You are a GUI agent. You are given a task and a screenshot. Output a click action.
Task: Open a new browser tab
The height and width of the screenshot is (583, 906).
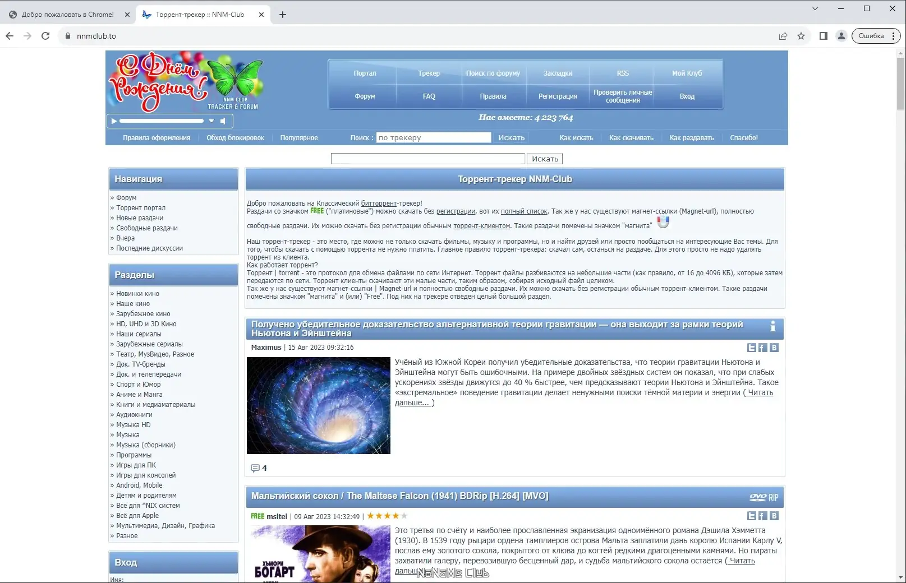click(x=283, y=15)
